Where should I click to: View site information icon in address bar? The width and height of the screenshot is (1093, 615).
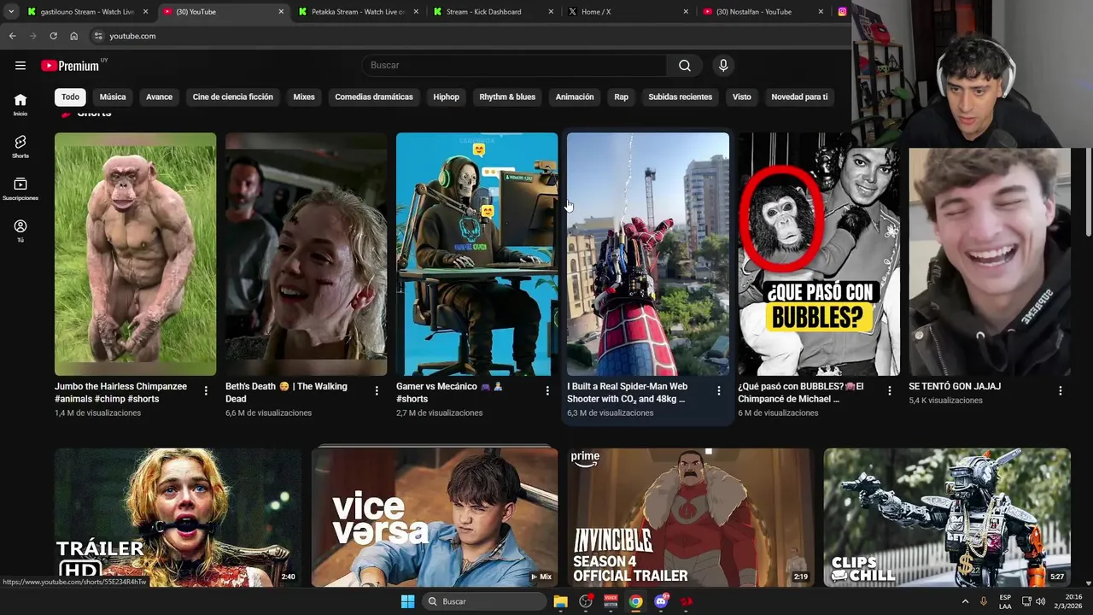[98, 36]
